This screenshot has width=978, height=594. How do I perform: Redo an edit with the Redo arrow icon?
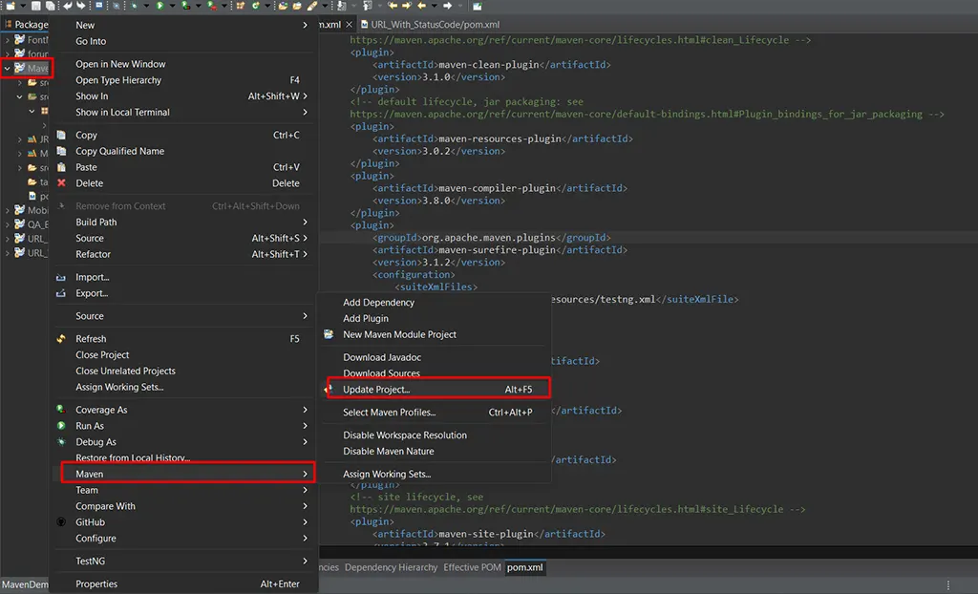(x=80, y=7)
